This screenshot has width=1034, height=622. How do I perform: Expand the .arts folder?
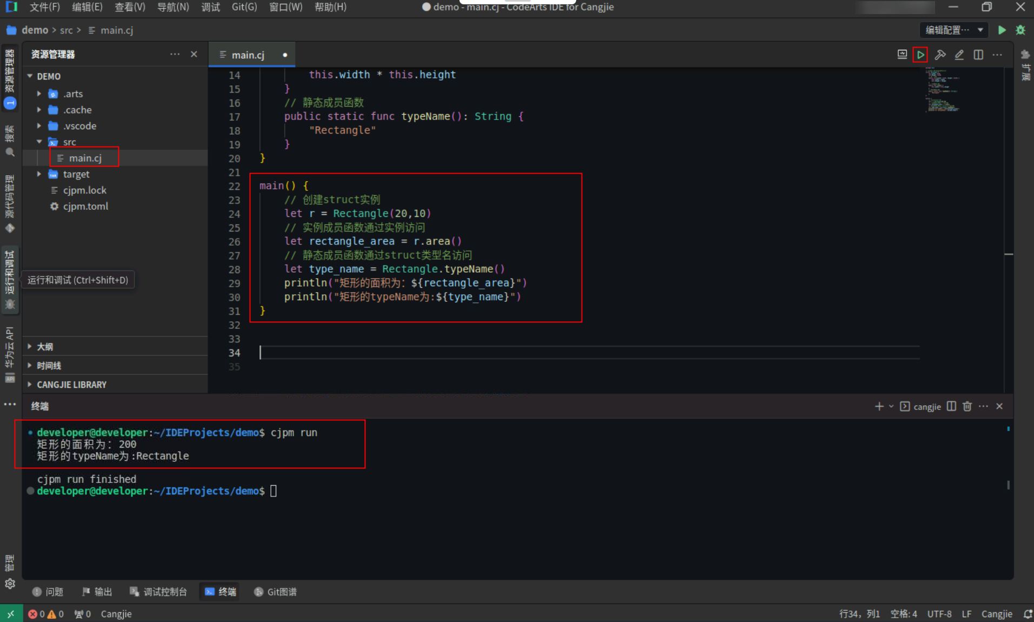point(39,94)
